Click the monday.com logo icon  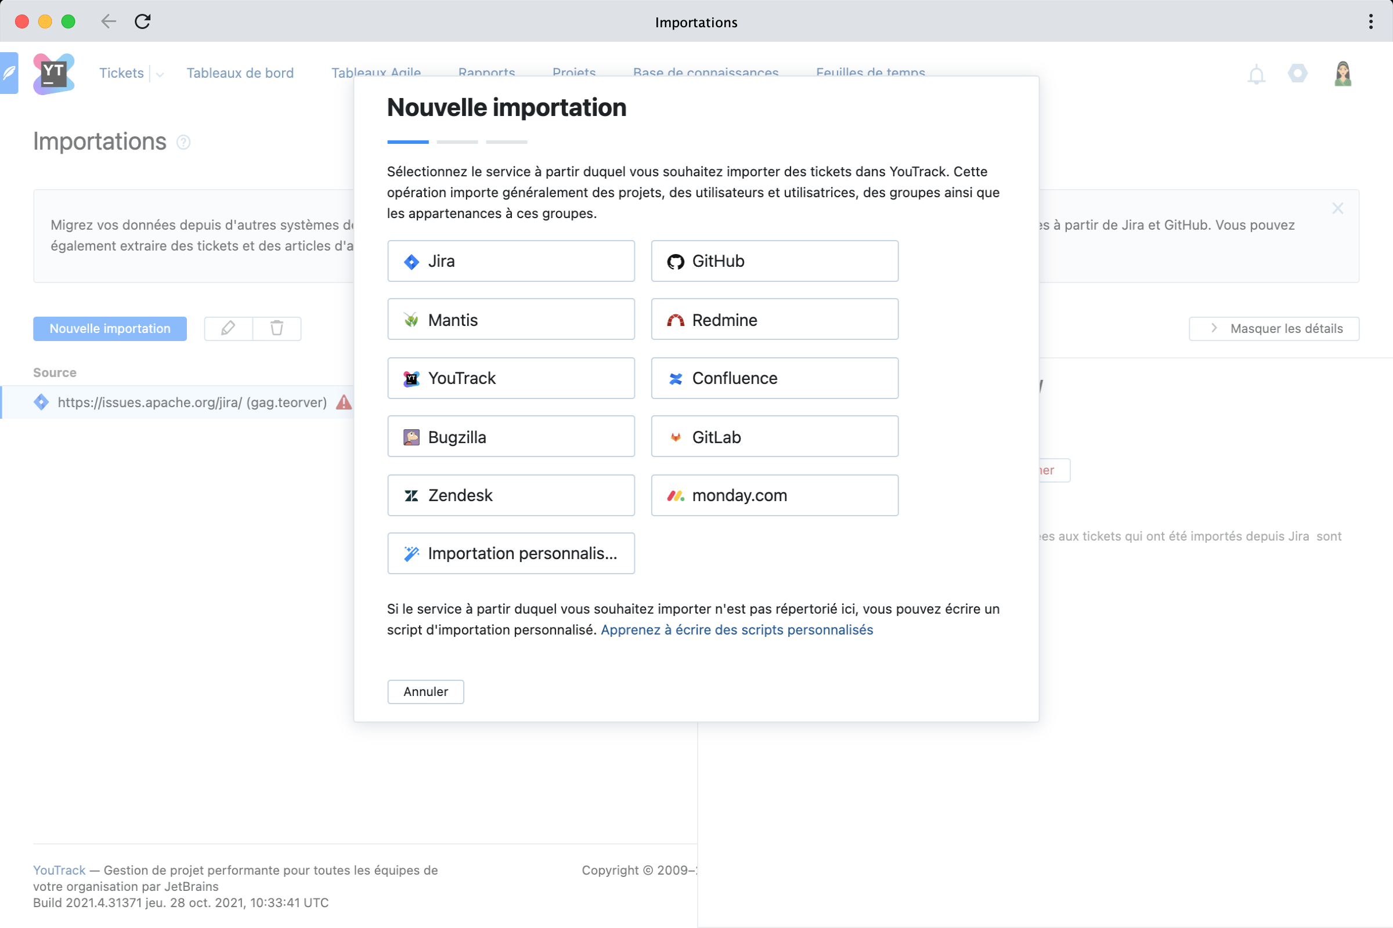point(675,495)
